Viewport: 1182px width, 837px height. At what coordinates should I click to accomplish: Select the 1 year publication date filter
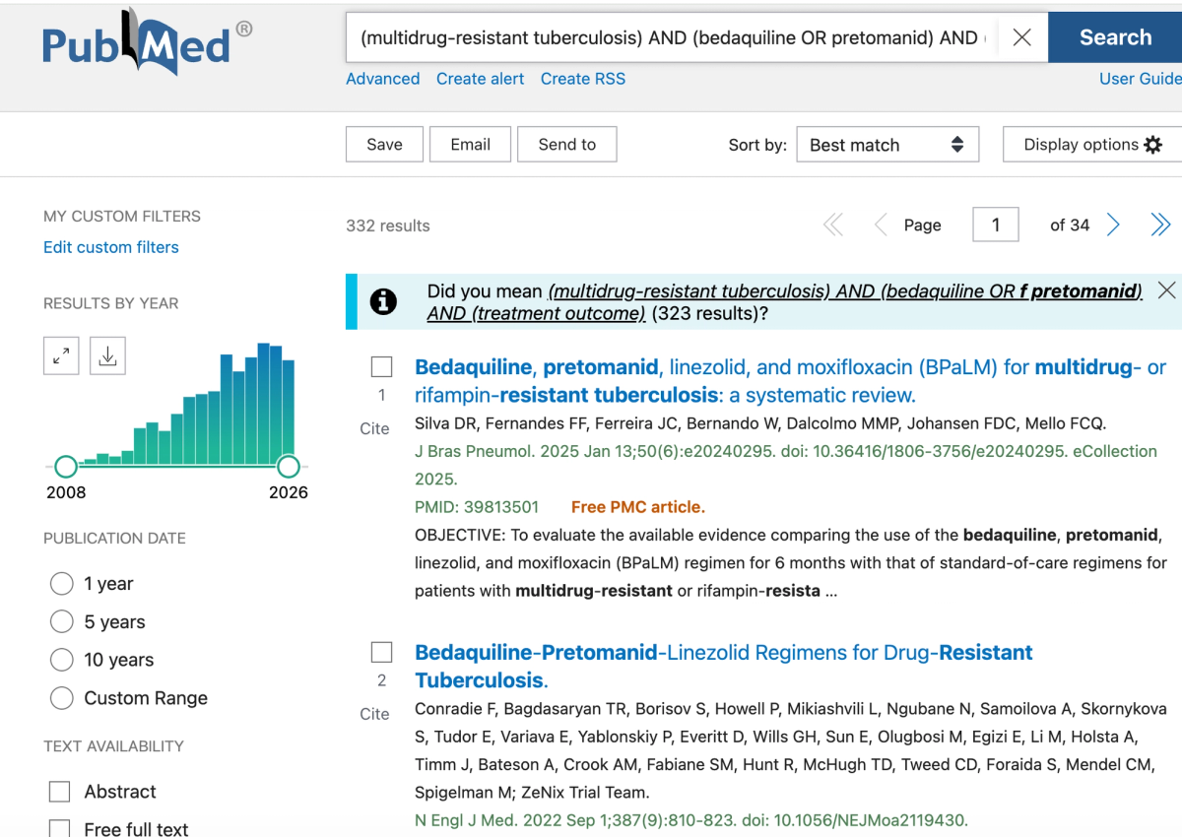(x=61, y=584)
